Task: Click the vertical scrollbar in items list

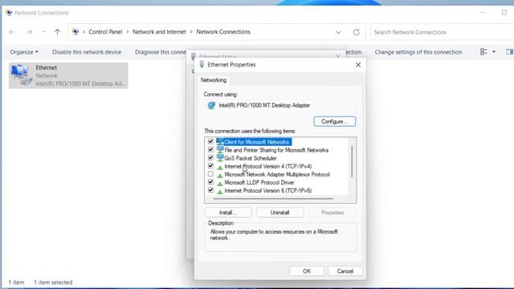Action: tap(352, 161)
